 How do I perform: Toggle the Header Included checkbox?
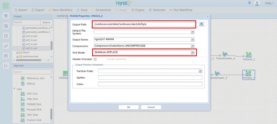[95, 59]
